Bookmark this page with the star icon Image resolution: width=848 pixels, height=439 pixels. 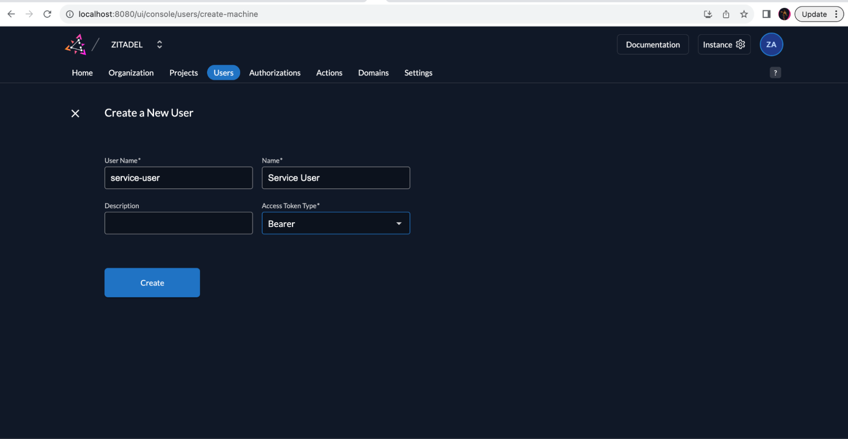(x=744, y=14)
